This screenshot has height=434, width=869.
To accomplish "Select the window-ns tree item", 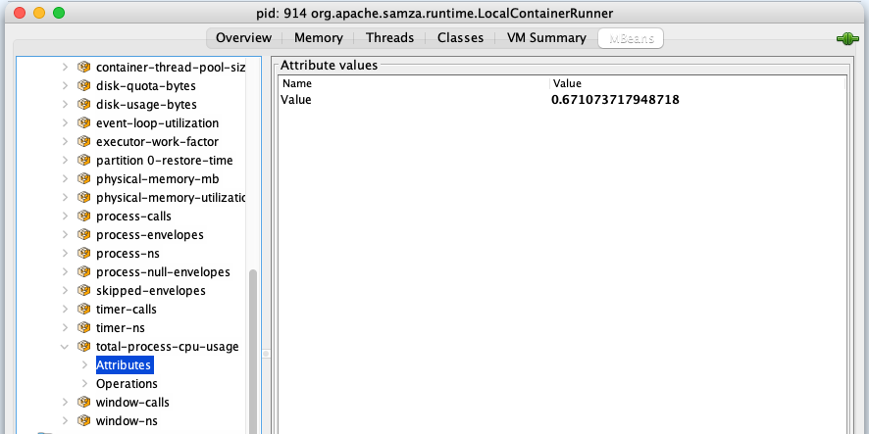I will point(127,420).
